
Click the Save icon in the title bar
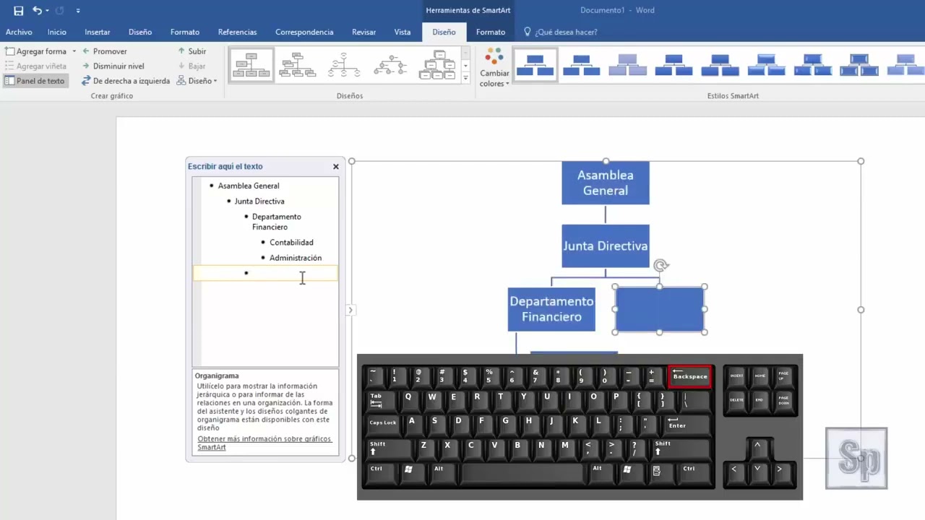point(19,11)
